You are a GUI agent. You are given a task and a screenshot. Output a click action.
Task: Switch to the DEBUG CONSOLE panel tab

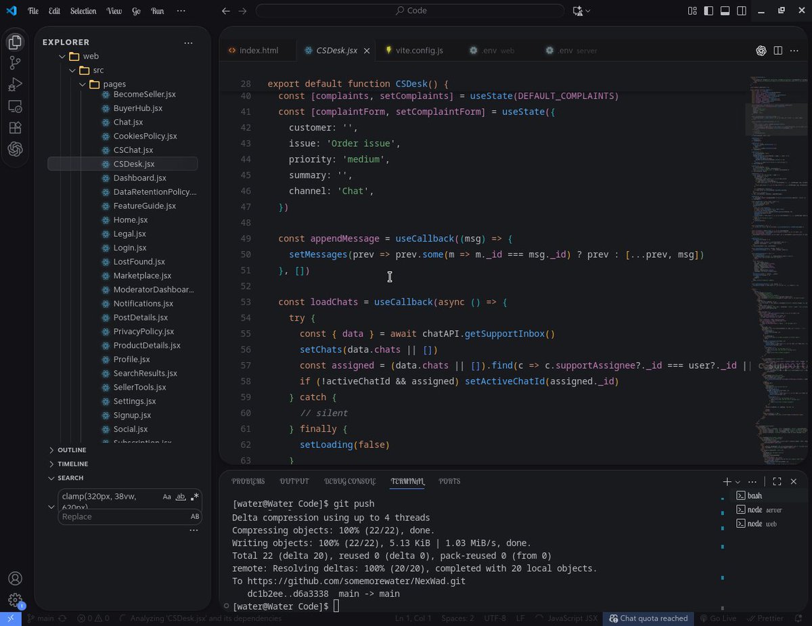point(350,481)
